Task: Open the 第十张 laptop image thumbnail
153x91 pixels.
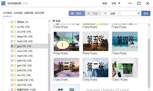Action: click(125, 67)
